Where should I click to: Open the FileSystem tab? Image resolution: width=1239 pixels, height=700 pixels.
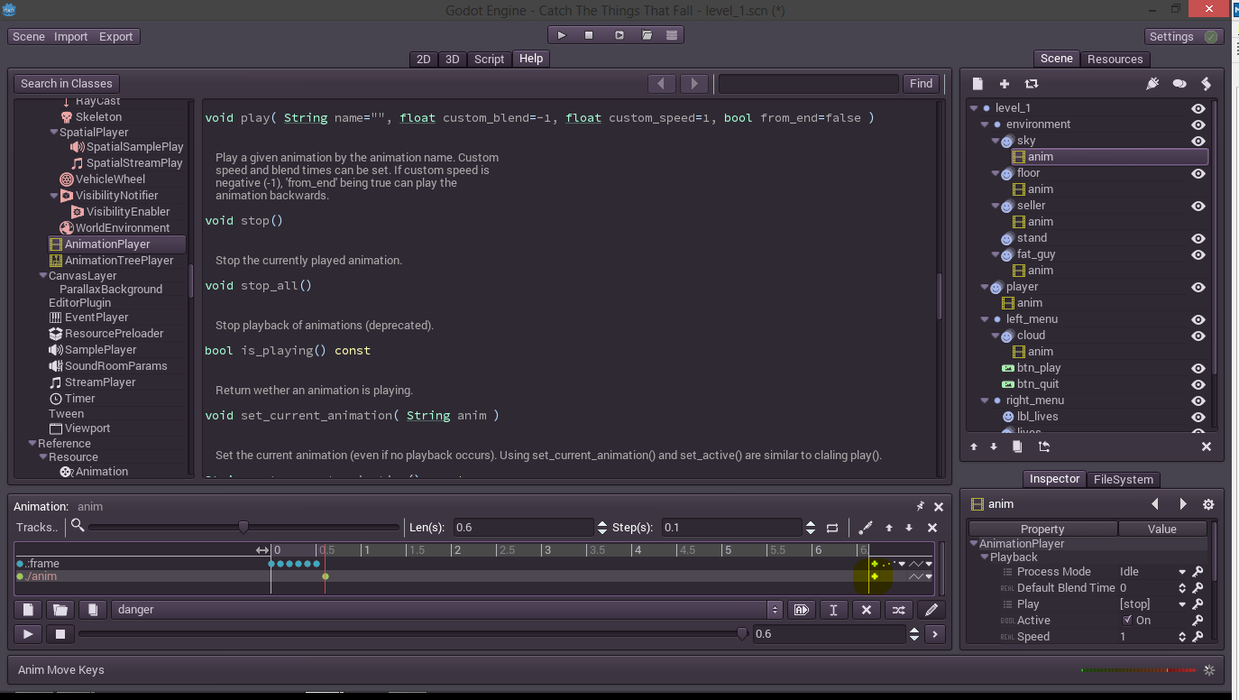(x=1123, y=479)
